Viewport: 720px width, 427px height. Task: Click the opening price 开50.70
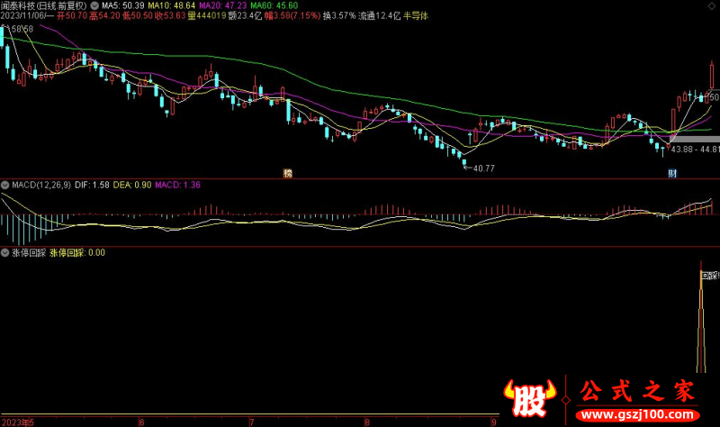[x=72, y=15]
